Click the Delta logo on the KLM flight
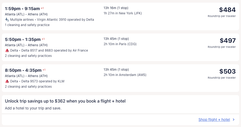The width and height of the screenshot is (241, 127). click(x=7, y=81)
